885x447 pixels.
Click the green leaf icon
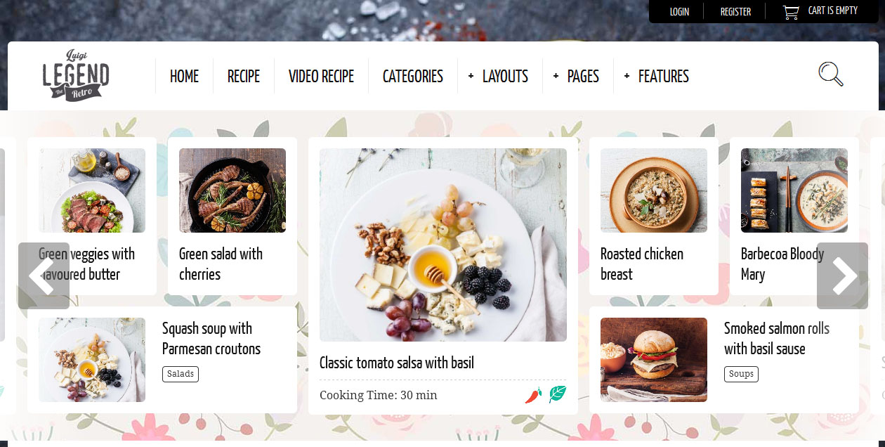tap(558, 394)
